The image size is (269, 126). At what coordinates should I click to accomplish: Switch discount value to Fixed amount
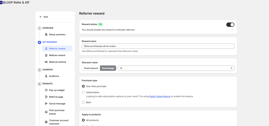(x=91, y=68)
